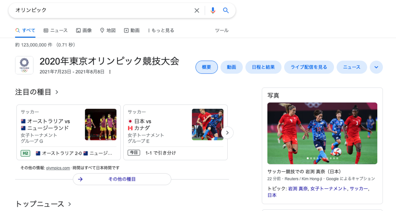Open the 岩渕 真奈 topic link

coord(298,189)
